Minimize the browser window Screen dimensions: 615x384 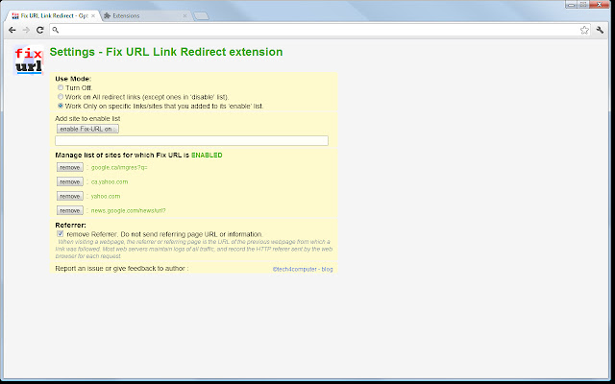tap(572, 4)
